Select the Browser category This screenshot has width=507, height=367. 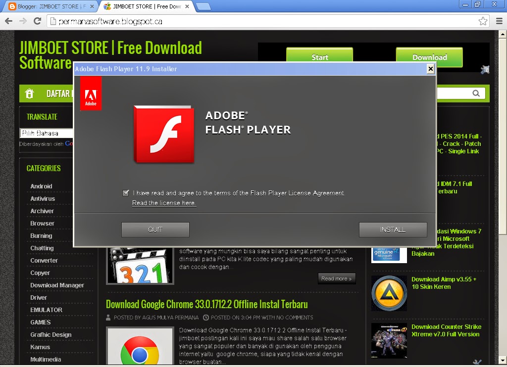(42, 223)
